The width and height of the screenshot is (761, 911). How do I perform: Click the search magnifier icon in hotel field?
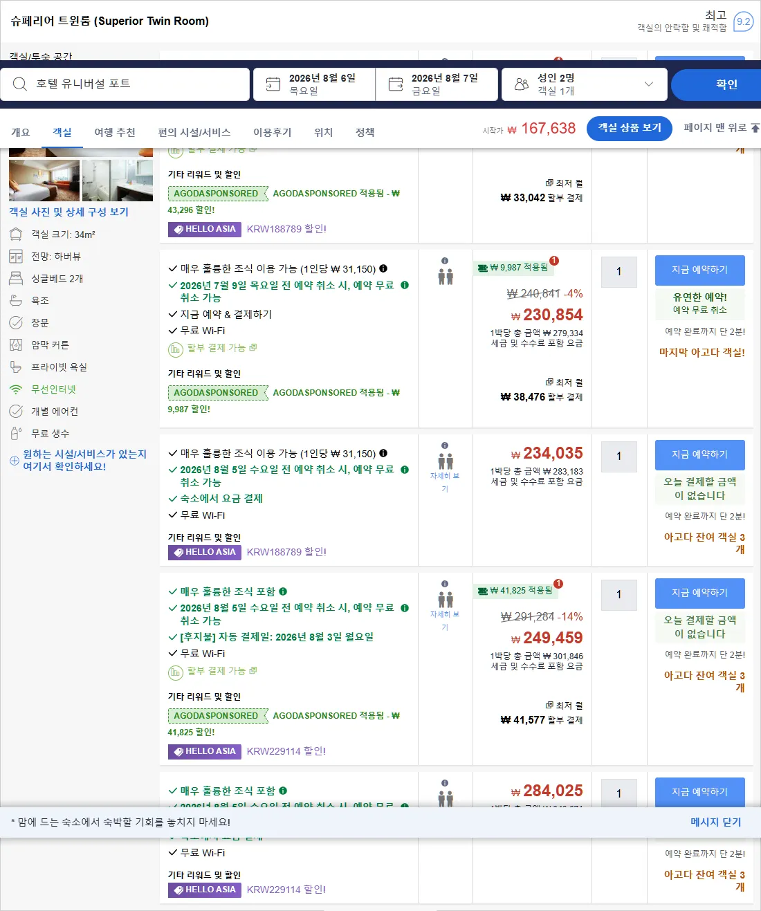tap(20, 84)
